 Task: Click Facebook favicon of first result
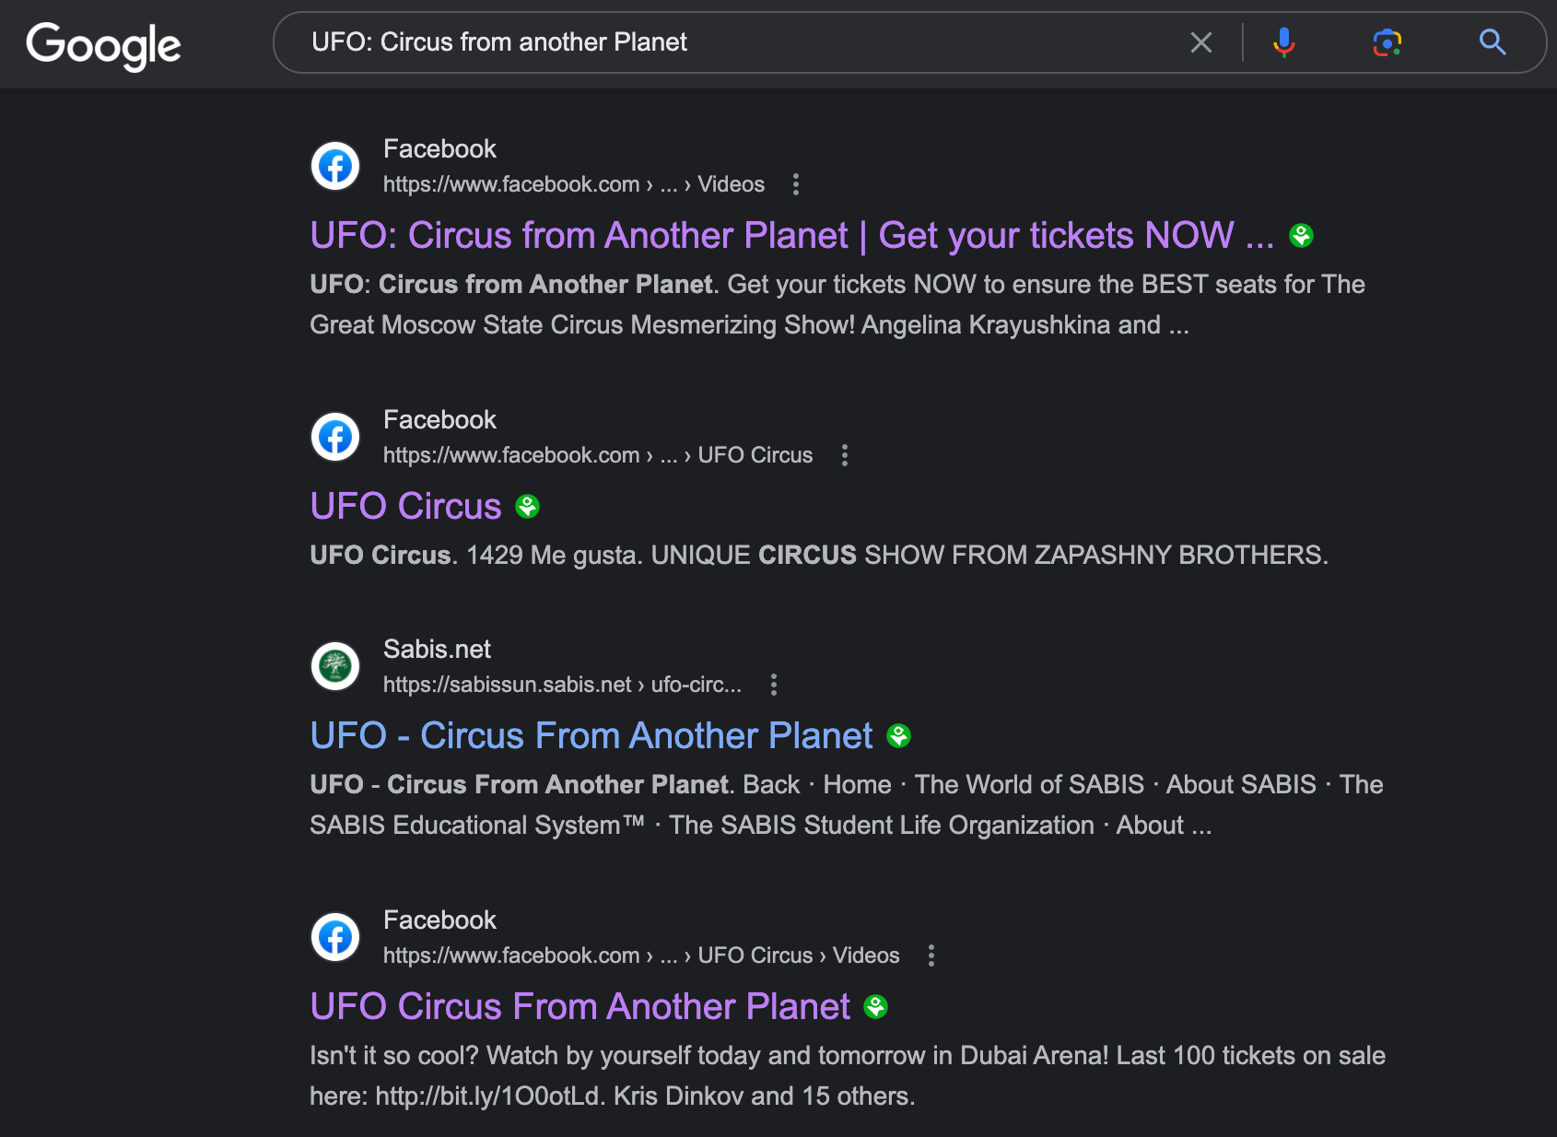pos(335,167)
